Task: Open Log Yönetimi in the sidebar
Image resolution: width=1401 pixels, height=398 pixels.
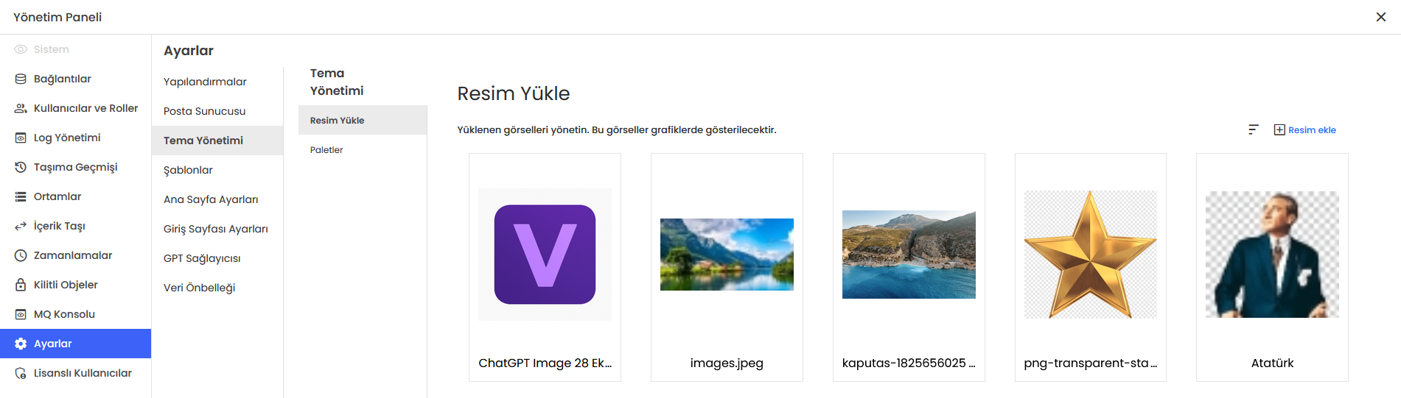Action: [67, 138]
